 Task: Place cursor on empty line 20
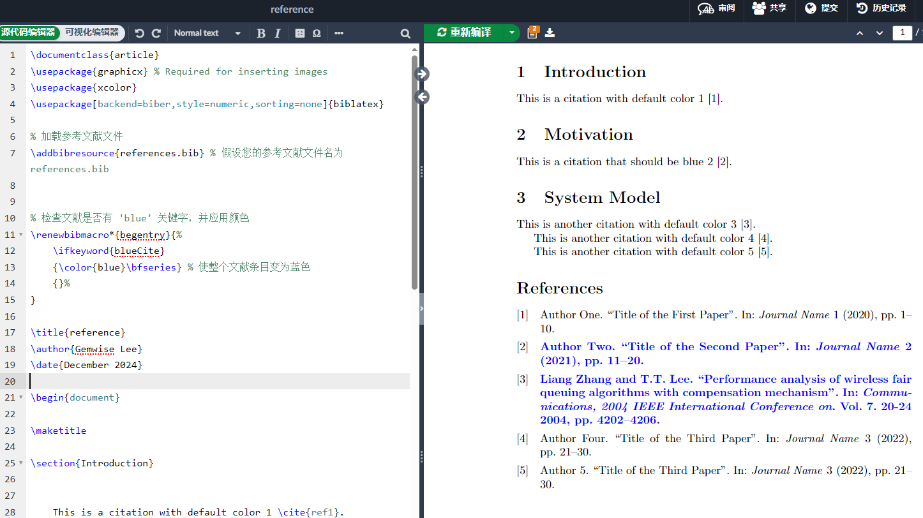tap(220, 381)
